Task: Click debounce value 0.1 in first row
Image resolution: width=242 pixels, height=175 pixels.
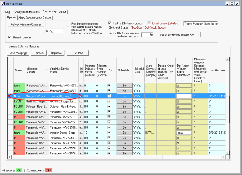Action: point(89,86)
